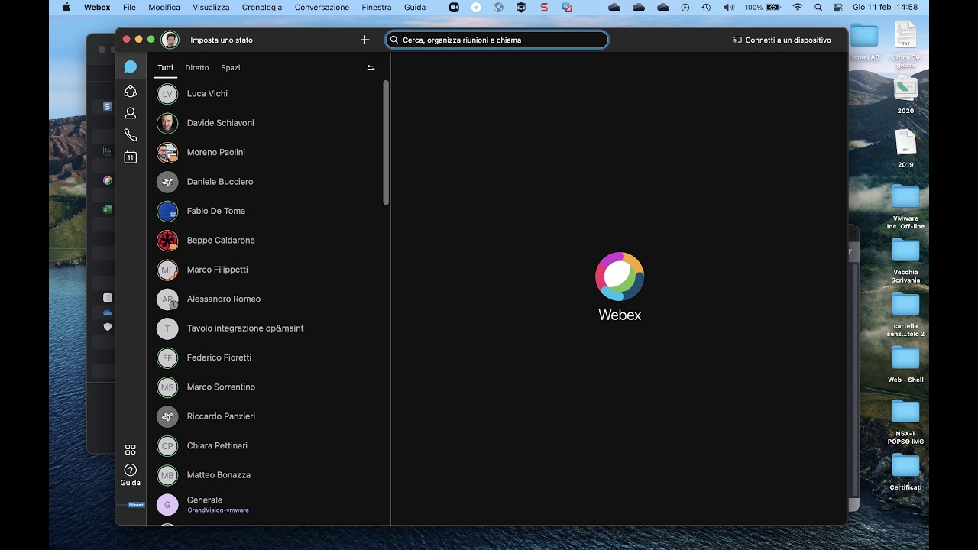
Task: Switch to the Spazi tab
Action: tap(231, 68)
